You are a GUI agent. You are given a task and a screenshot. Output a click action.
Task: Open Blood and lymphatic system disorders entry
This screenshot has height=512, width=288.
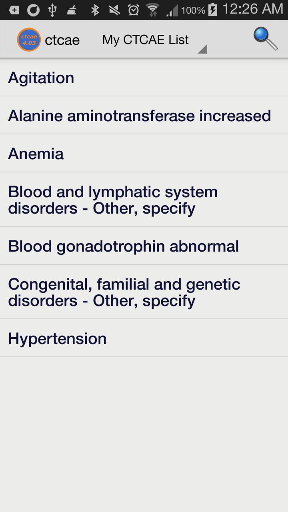[144, 200]
